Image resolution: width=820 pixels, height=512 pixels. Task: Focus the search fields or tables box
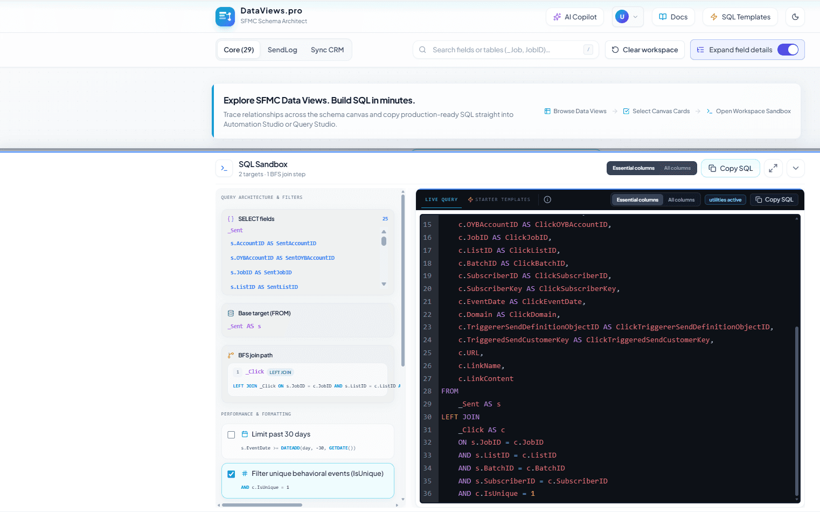pyautogui.click(x=505, y=50)
